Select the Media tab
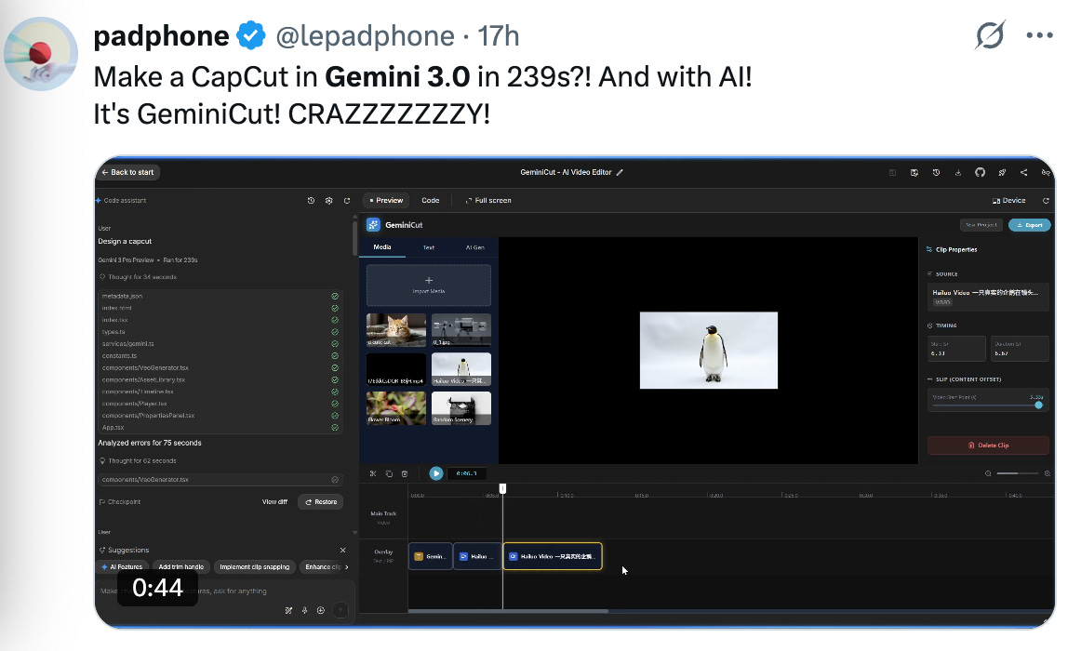This screenshot has height=651, width=1081. 382,247
